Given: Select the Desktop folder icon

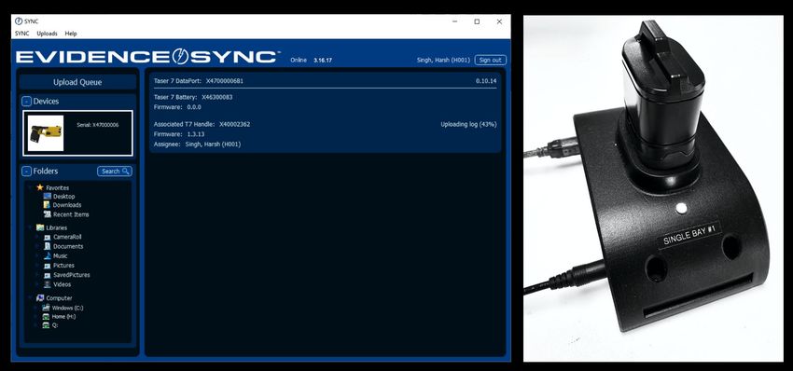Looking at the screenshot, I should (x=47, y=196).
